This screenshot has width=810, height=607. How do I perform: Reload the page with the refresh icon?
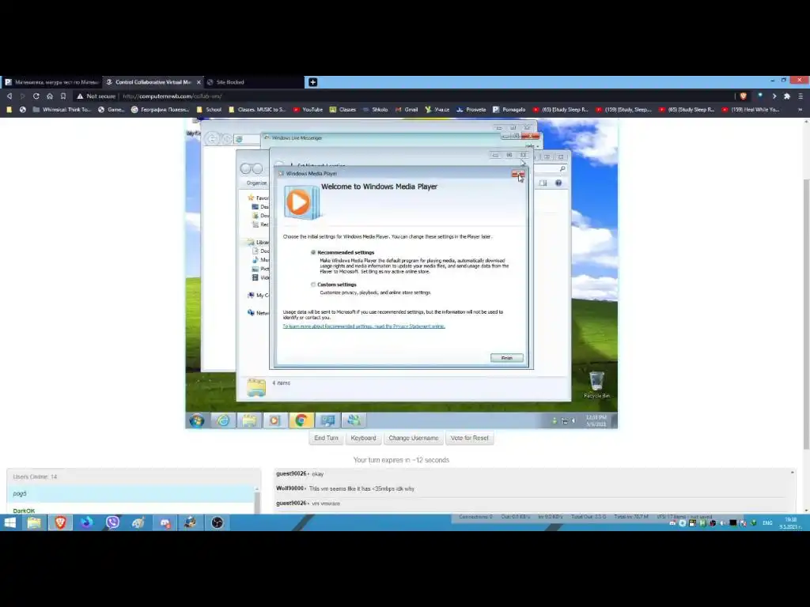coord(36,96)
